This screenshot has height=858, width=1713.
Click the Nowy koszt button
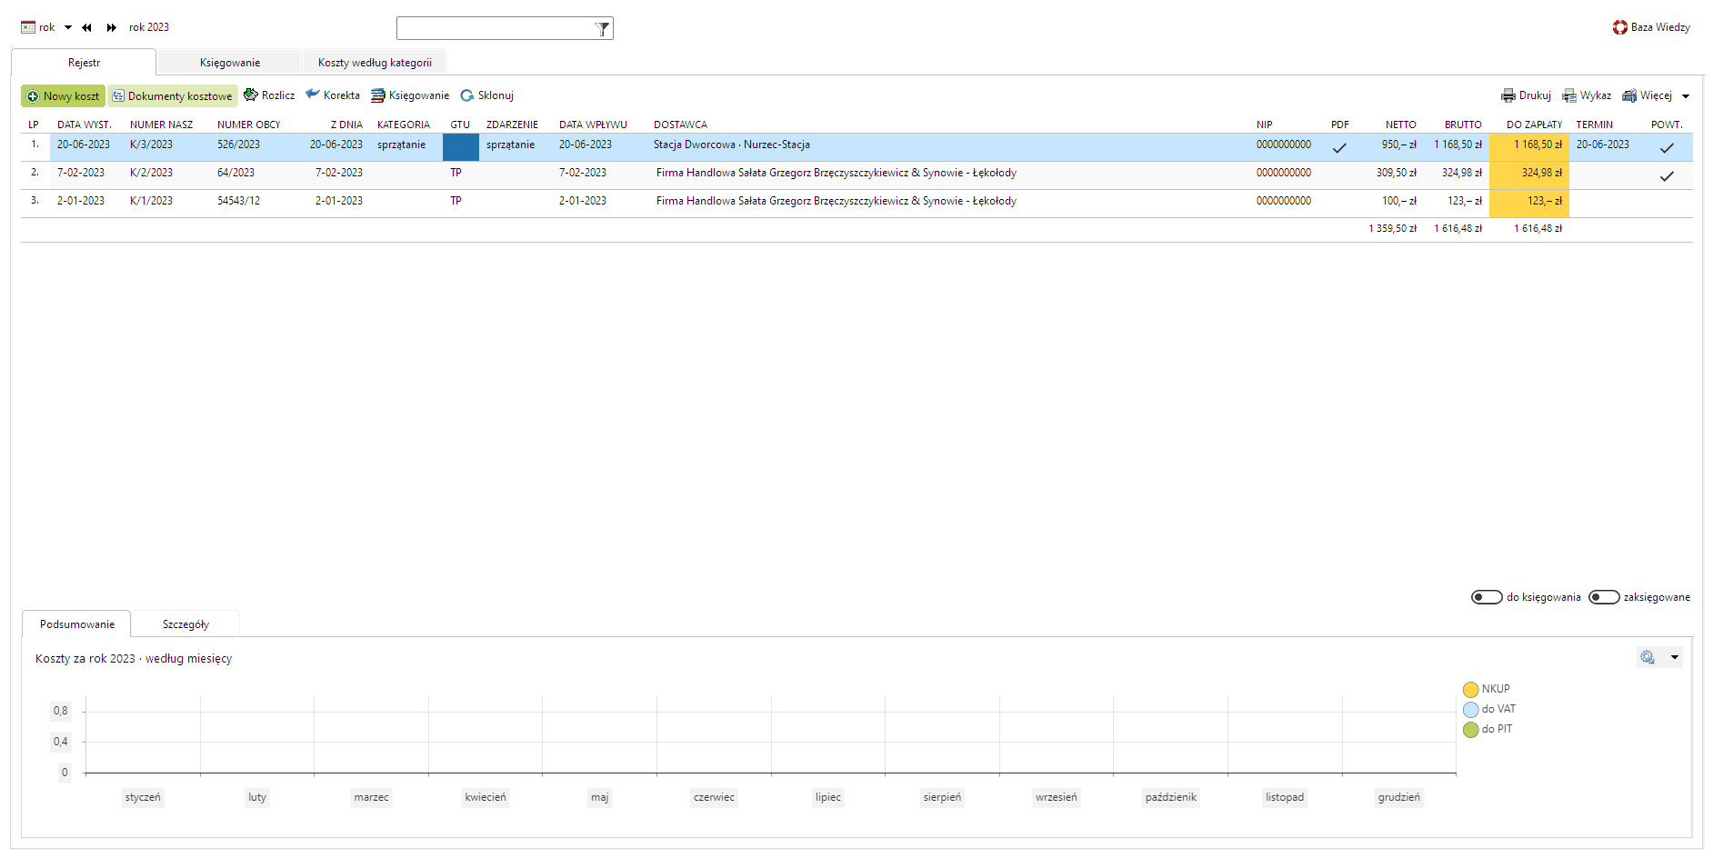click(63, 95)
